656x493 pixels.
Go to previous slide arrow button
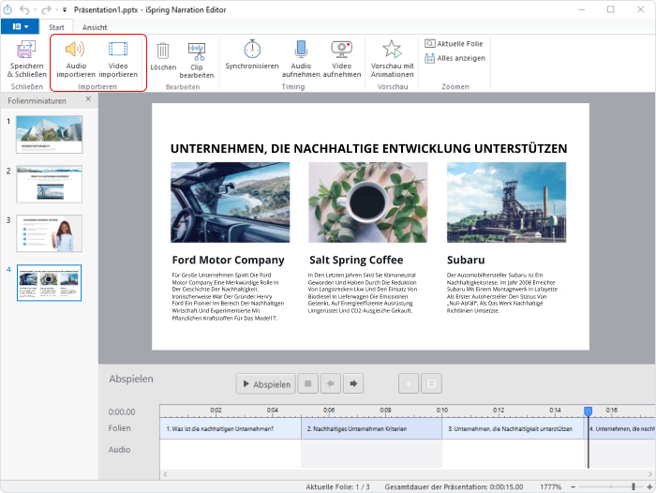coord(331,383)
